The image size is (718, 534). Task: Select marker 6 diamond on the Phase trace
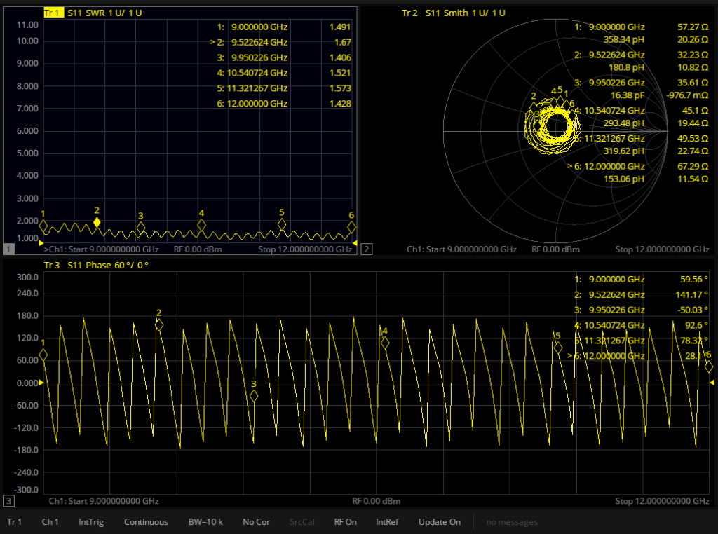click(x=708, y=367)
